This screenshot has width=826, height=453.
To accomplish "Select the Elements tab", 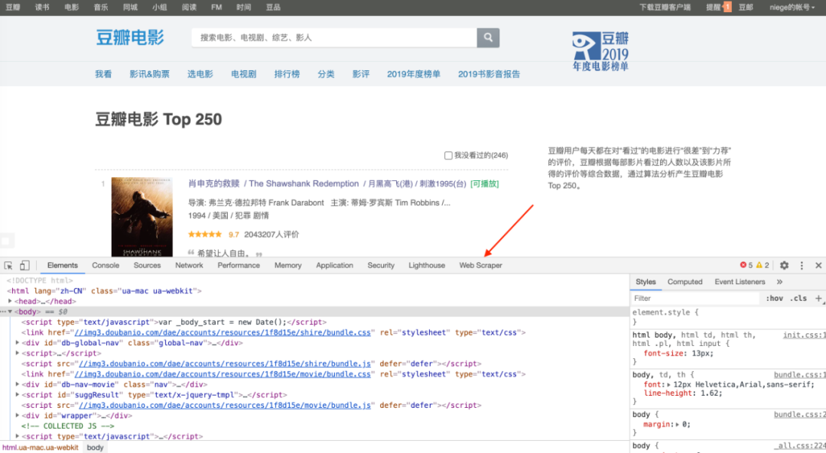I will point(62,265).
